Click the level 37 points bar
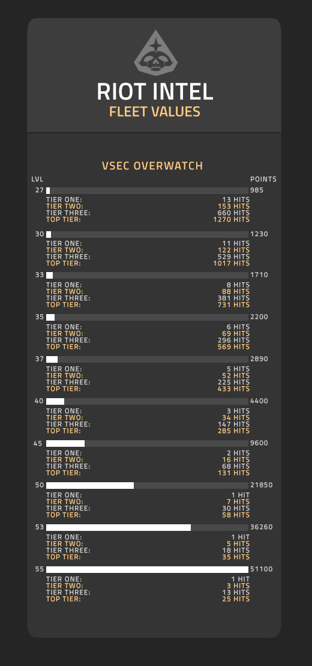 (x=147, y=359)
